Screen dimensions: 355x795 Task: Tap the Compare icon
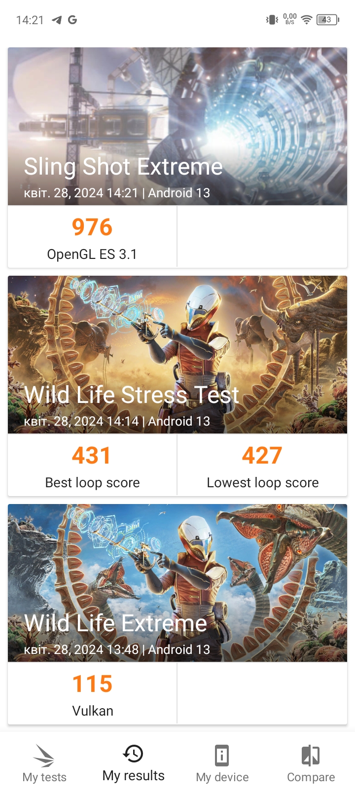tap(311, 755)
